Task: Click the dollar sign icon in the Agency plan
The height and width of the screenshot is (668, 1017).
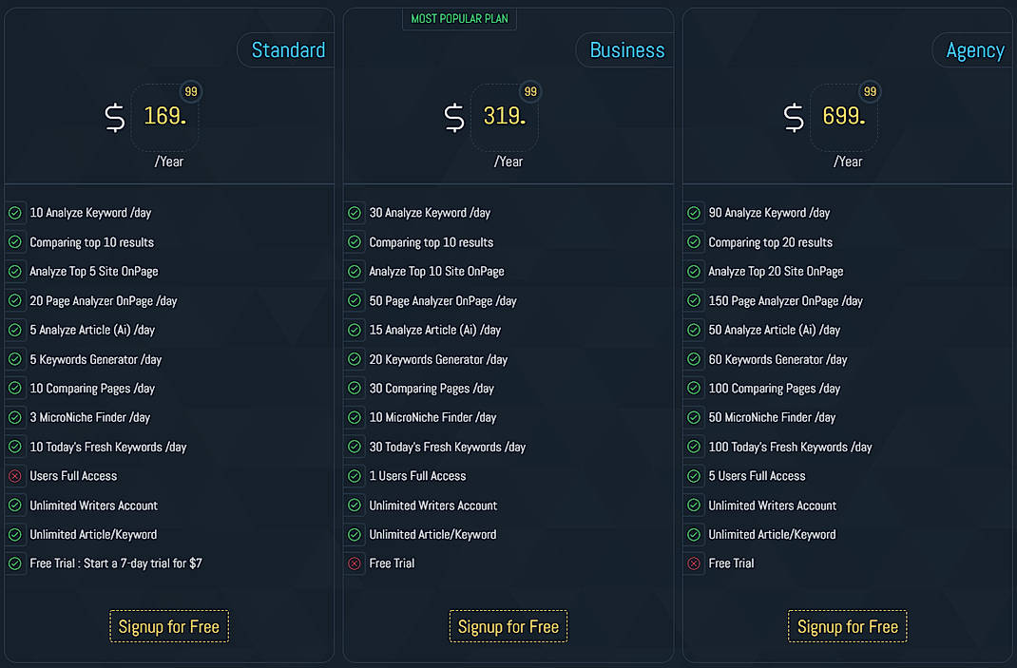Action: 793,118
